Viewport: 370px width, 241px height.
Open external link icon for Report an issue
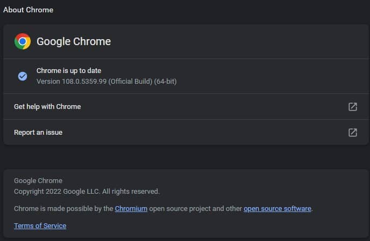[x=353, y=133]
